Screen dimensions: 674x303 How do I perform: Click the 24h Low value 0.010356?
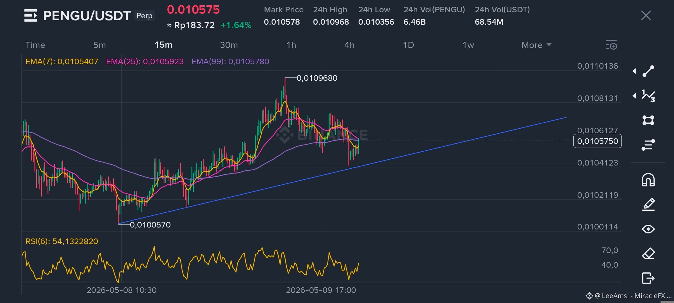click(x=376, y=22)
